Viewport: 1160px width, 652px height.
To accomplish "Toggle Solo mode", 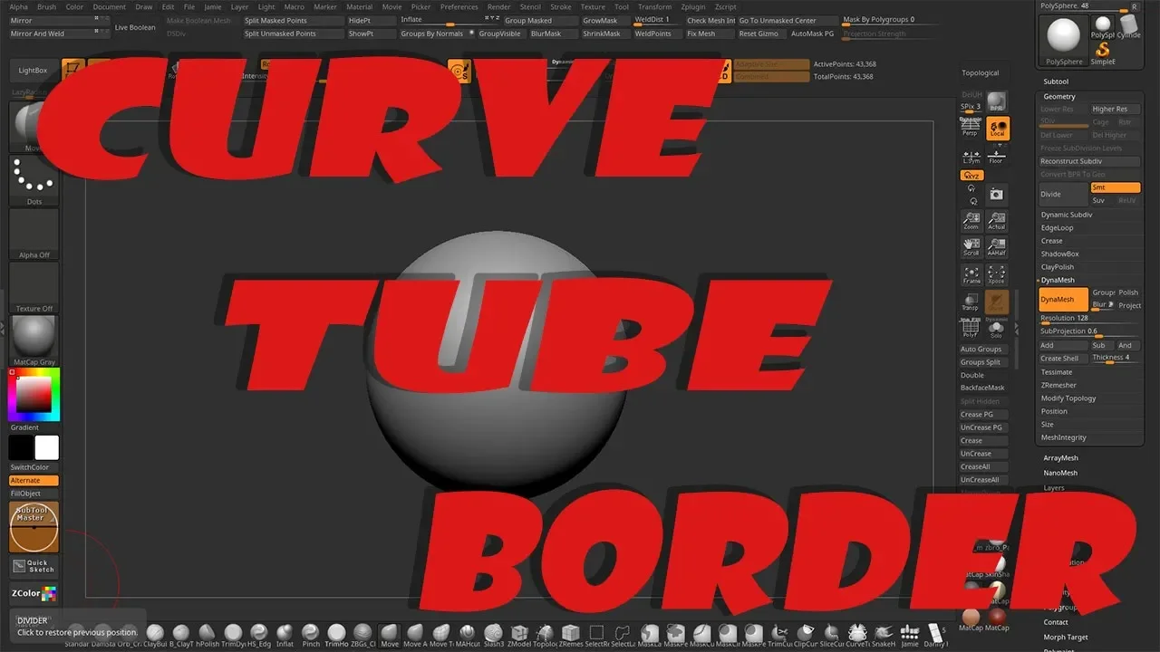I will [996, 329].
